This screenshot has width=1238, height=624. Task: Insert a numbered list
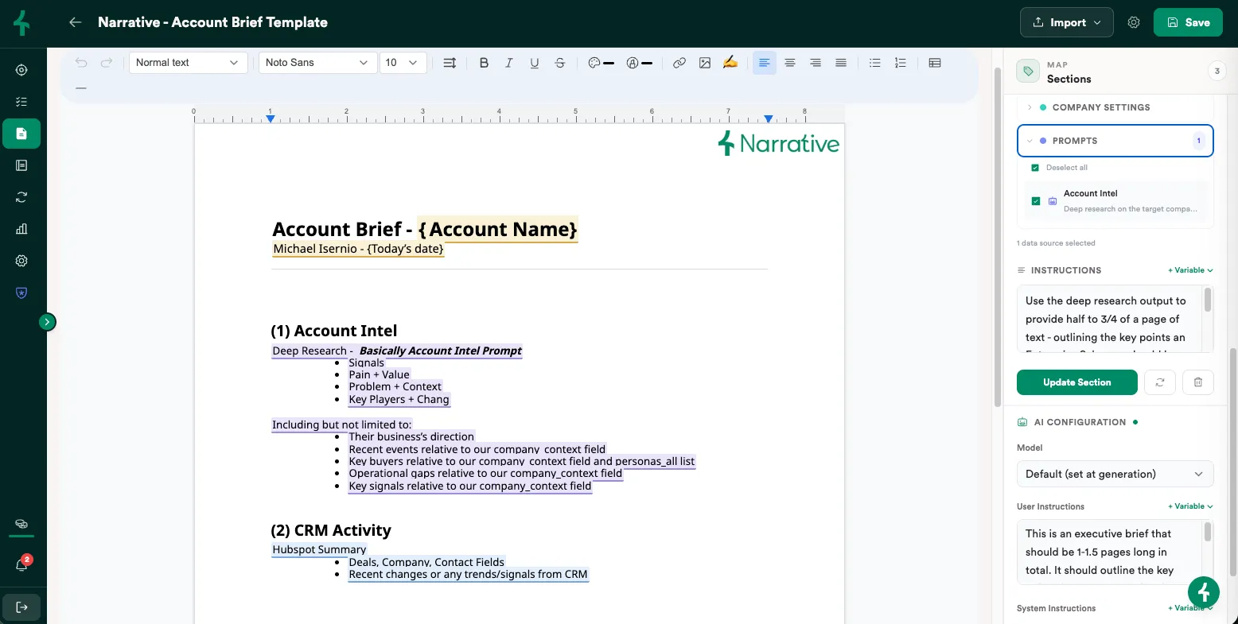click(901, 63)
